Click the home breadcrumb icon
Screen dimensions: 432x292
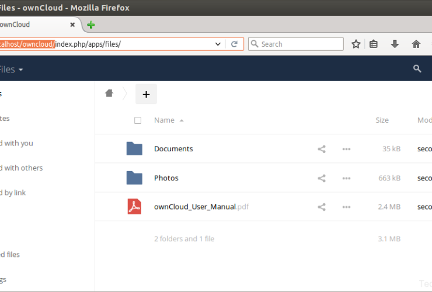[x=109, y=93]
